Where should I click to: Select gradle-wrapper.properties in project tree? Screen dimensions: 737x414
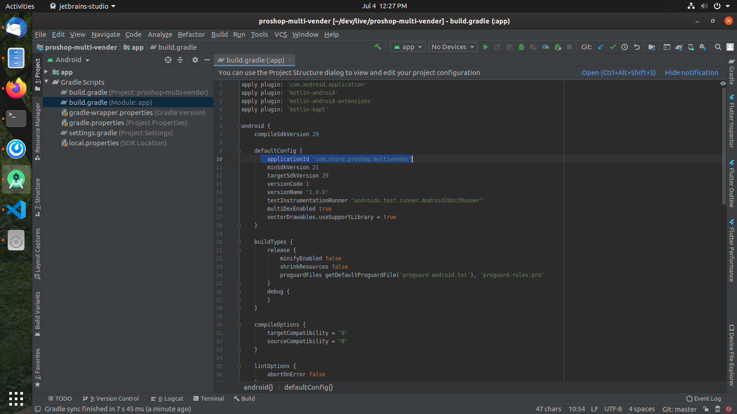pyautogui.click(x=133, y=113)
